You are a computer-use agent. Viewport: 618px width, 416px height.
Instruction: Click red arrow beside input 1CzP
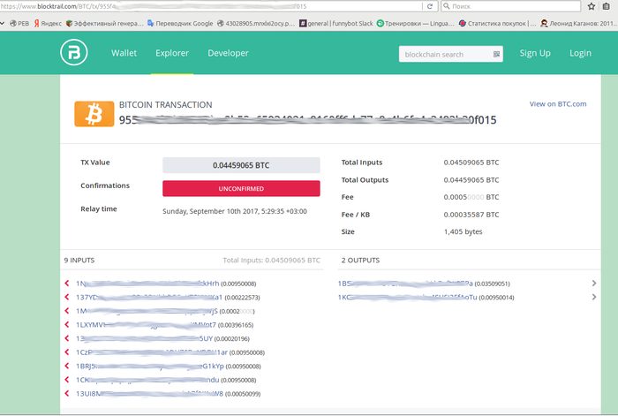[67, 352]
